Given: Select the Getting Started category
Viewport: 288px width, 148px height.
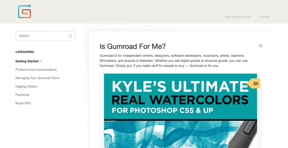Looking at the screenshot, I should tap(27, 61).
